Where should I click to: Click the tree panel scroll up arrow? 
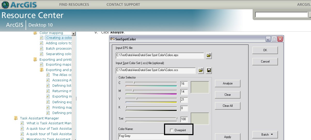[x=74, y=34]
